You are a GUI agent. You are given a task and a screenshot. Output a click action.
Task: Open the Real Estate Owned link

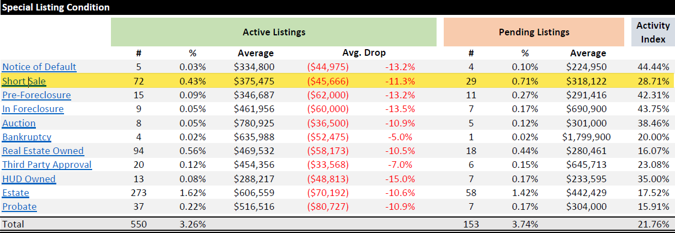pyautogui.click(x=43, y=151)
